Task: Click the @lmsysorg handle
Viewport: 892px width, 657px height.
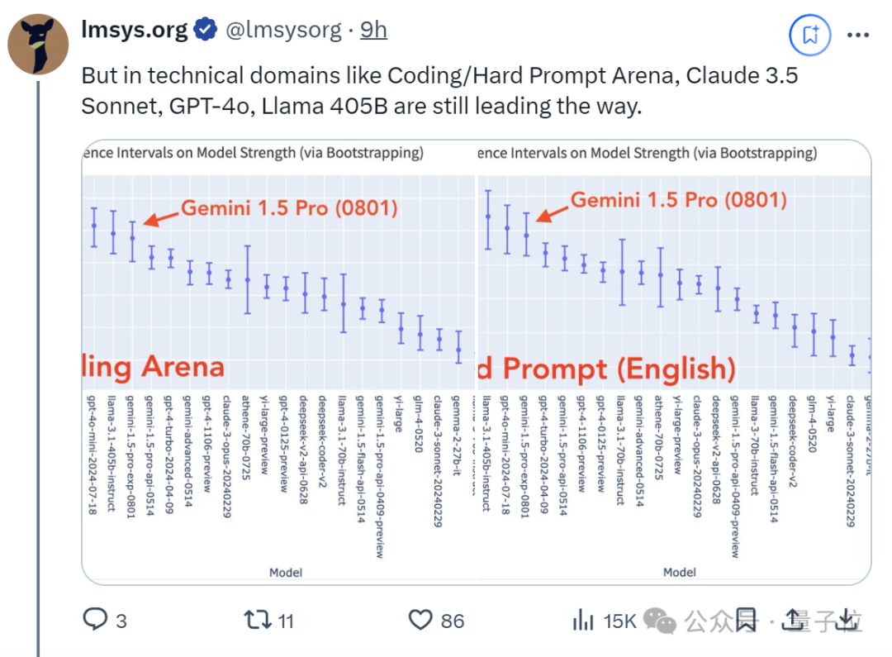Action: point(283,31)
